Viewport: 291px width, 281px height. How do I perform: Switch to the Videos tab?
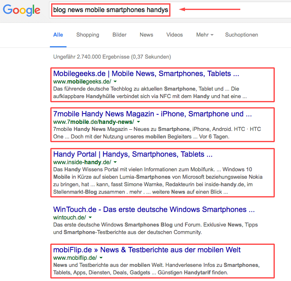point(175,35)
